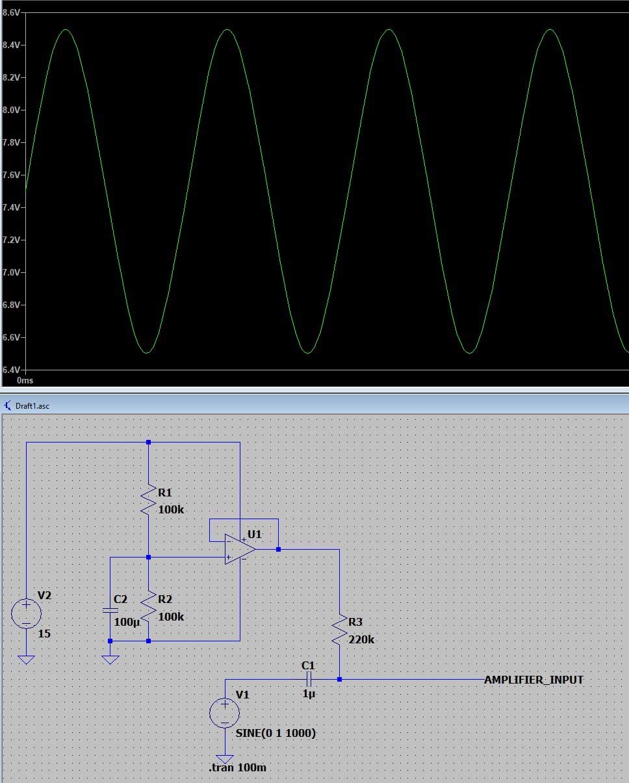Click the 220k value of R3

coord(361,639)
